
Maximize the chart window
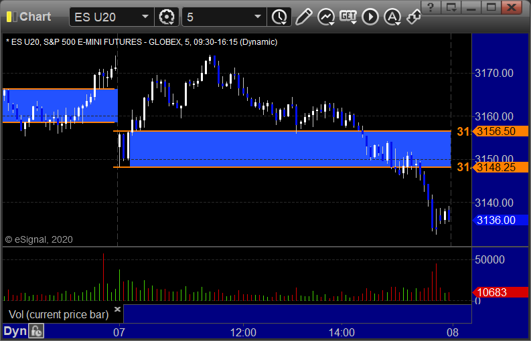pos(491,7)
